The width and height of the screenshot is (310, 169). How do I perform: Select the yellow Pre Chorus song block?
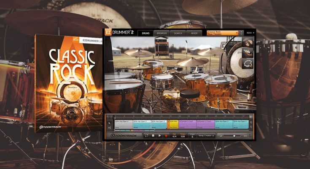coord(173,124)
